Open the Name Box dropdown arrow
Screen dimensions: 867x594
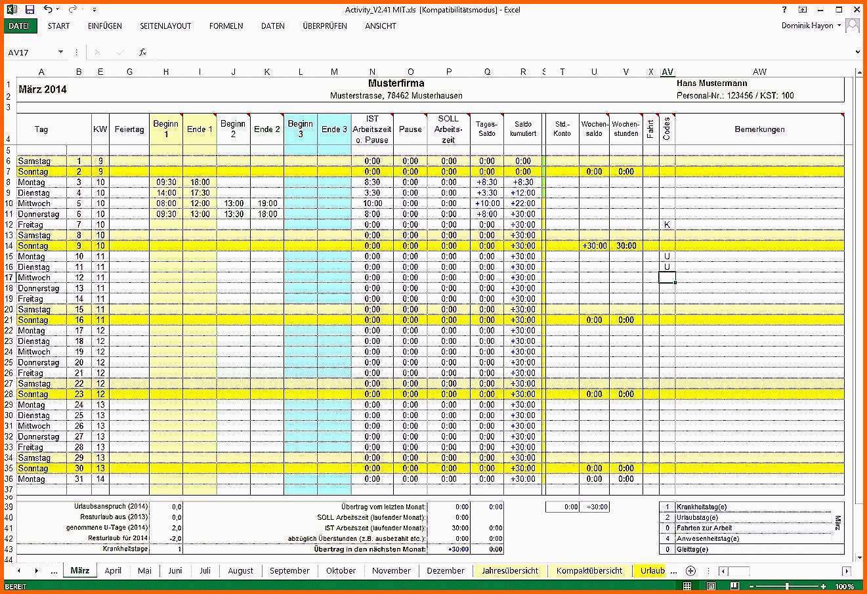61,52
